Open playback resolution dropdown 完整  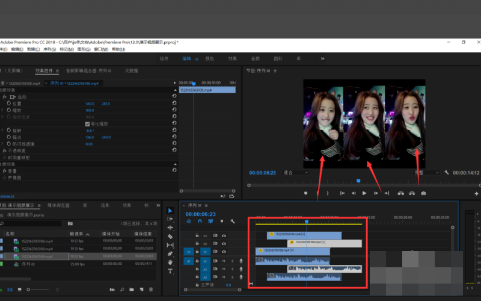coord(426,173)
